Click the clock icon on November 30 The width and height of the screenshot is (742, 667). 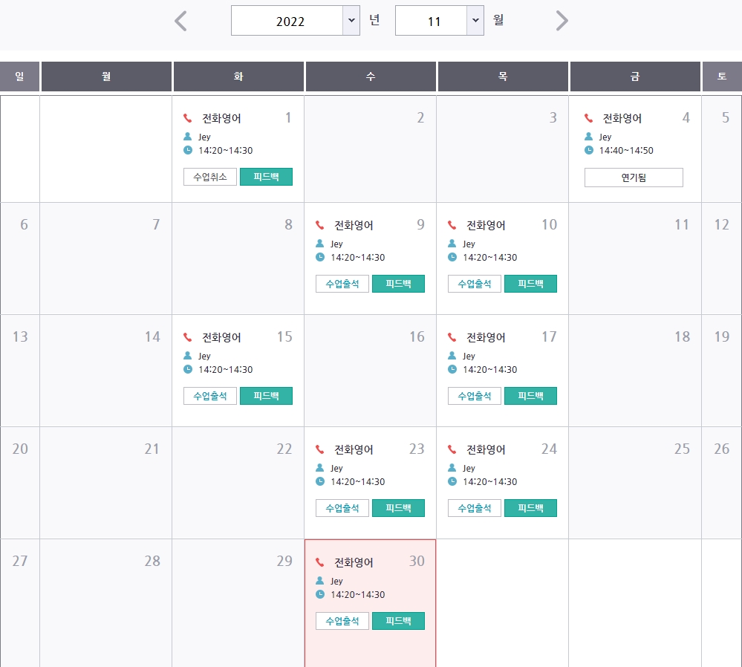(x=320, y=594)
